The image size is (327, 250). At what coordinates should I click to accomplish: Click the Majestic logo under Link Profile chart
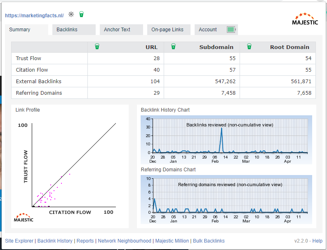point(24,217)
